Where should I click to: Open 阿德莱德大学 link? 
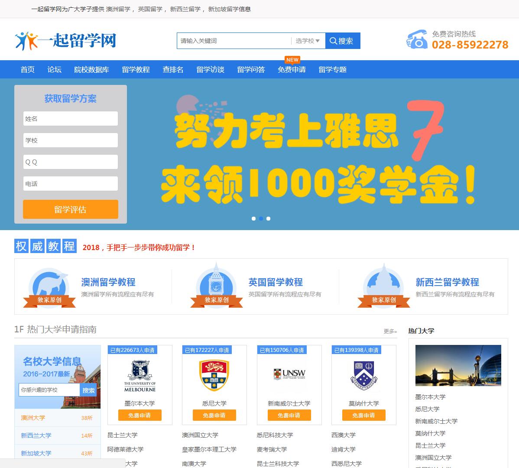coord(126,449)
